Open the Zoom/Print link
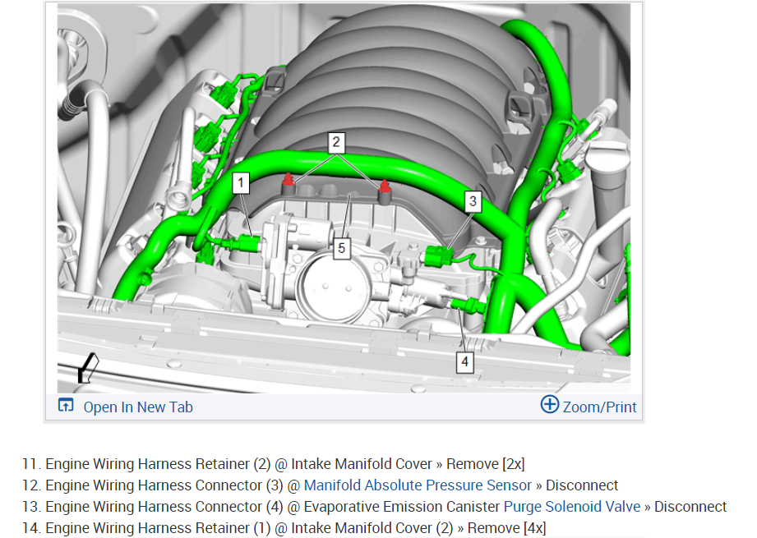Image resolution: width=757 pixels, height=538 pixels. [600, 407]
